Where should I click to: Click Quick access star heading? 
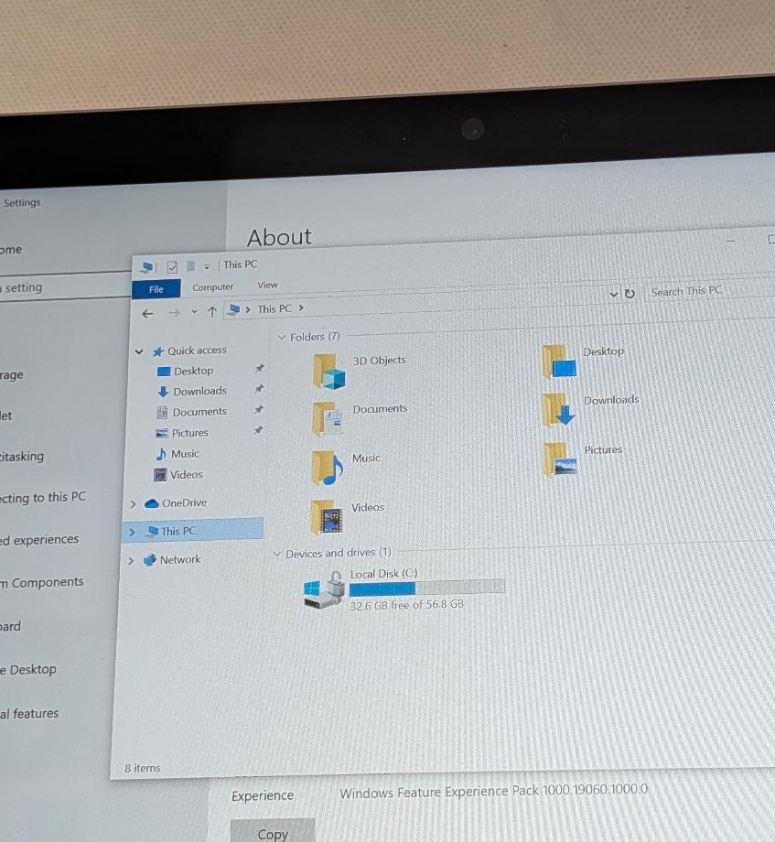tap(190, 351)
